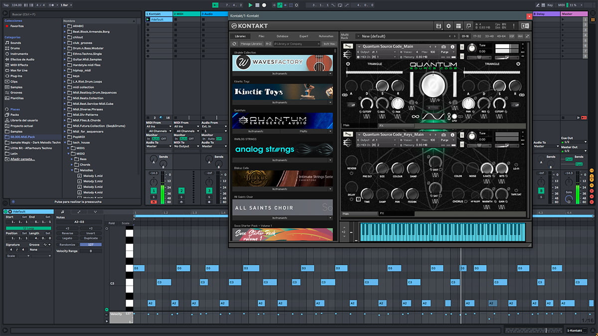This screenshot has width=598, height=336.
Task: Toggle track 1 activator button
Action: pyautogui.click(x=153, y=191)
